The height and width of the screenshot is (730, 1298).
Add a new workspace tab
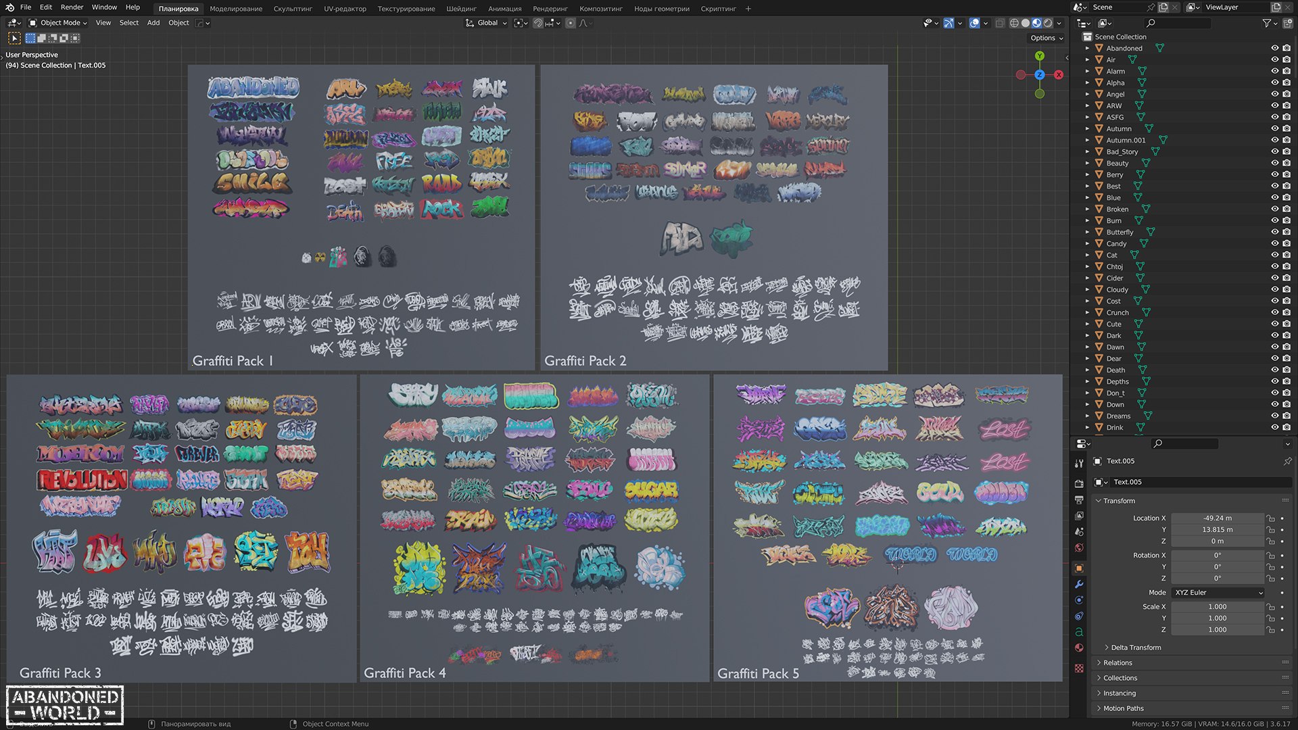click(x=748, y=9)
